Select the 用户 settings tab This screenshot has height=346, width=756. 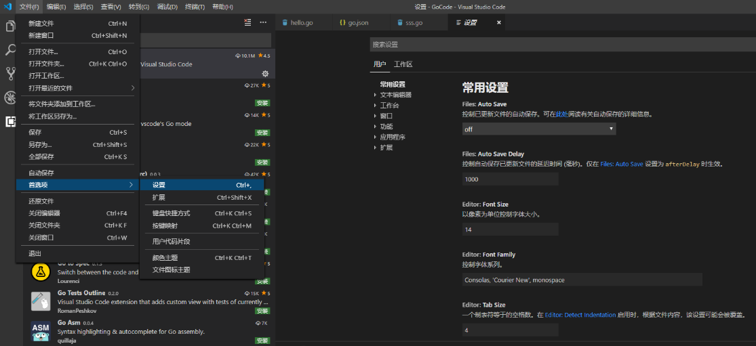pyautogui.click(x=380, y=64)
